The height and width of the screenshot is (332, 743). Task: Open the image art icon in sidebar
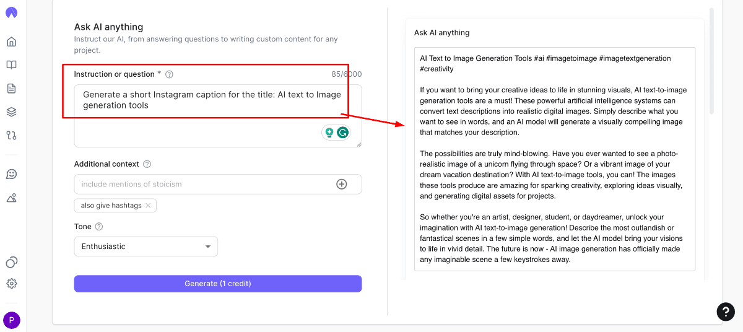point(11,198)
